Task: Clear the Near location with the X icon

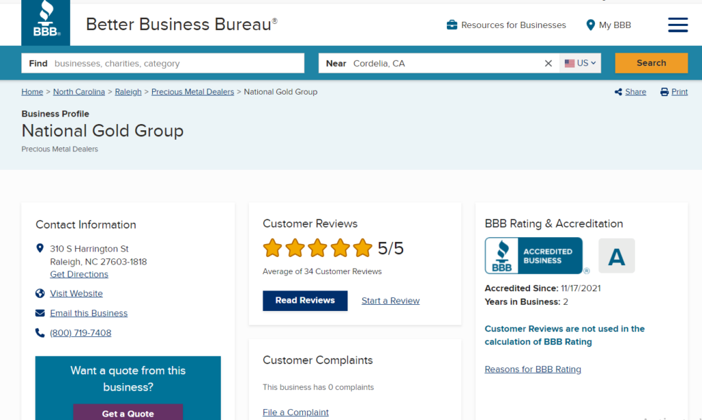Action: [x=548, y=64]
